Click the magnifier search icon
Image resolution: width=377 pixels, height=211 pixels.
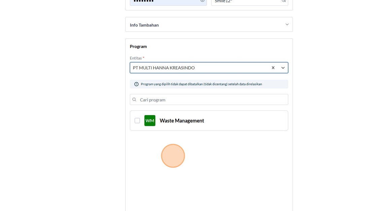tap(134, 100)
